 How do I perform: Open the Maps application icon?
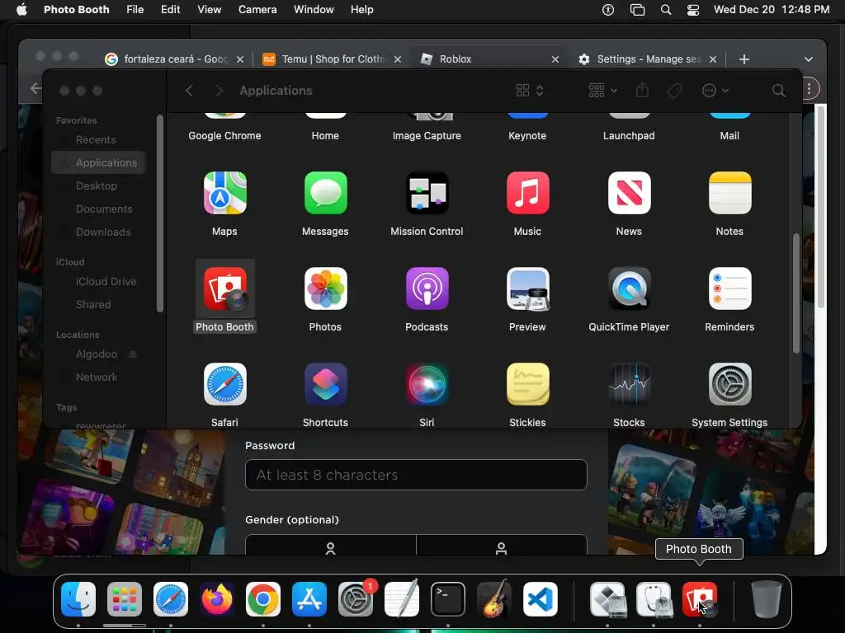click(224, 193)
